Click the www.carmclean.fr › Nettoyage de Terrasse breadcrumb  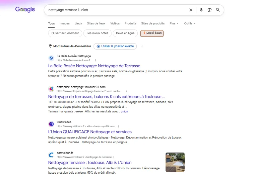tap(84, 157)
